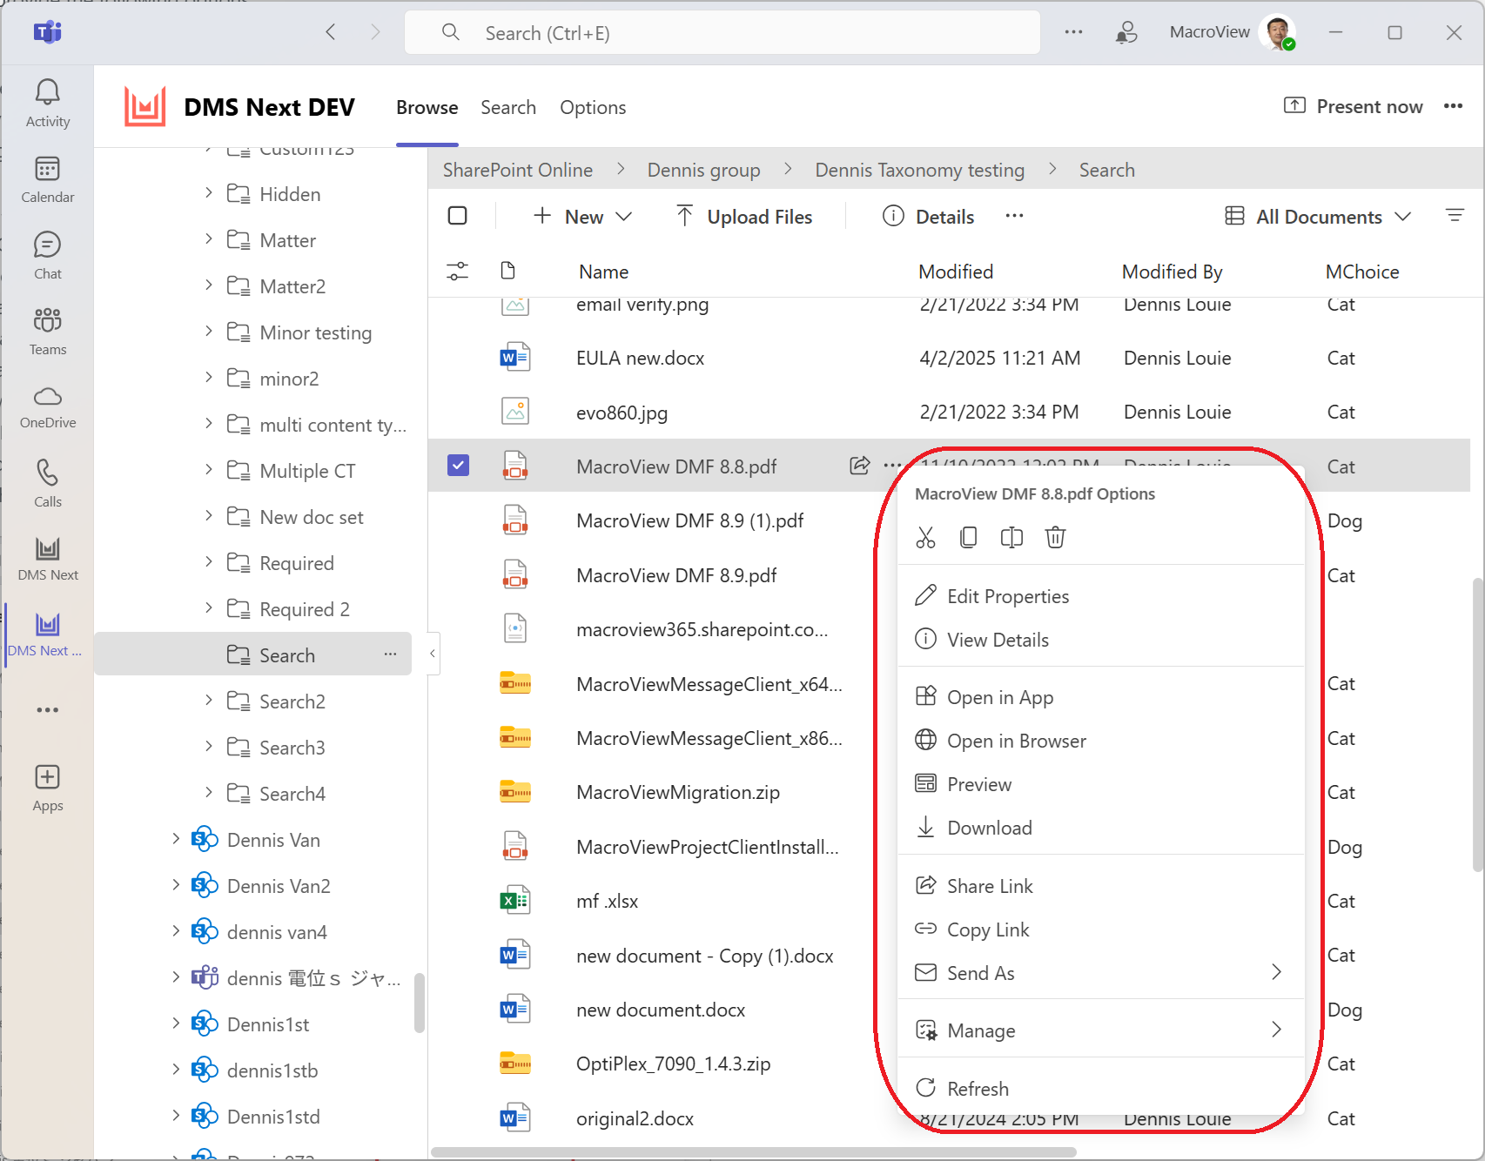
Task: Click the horizontal scrollbar at bottom
Action: click(x=754, y=1151)
